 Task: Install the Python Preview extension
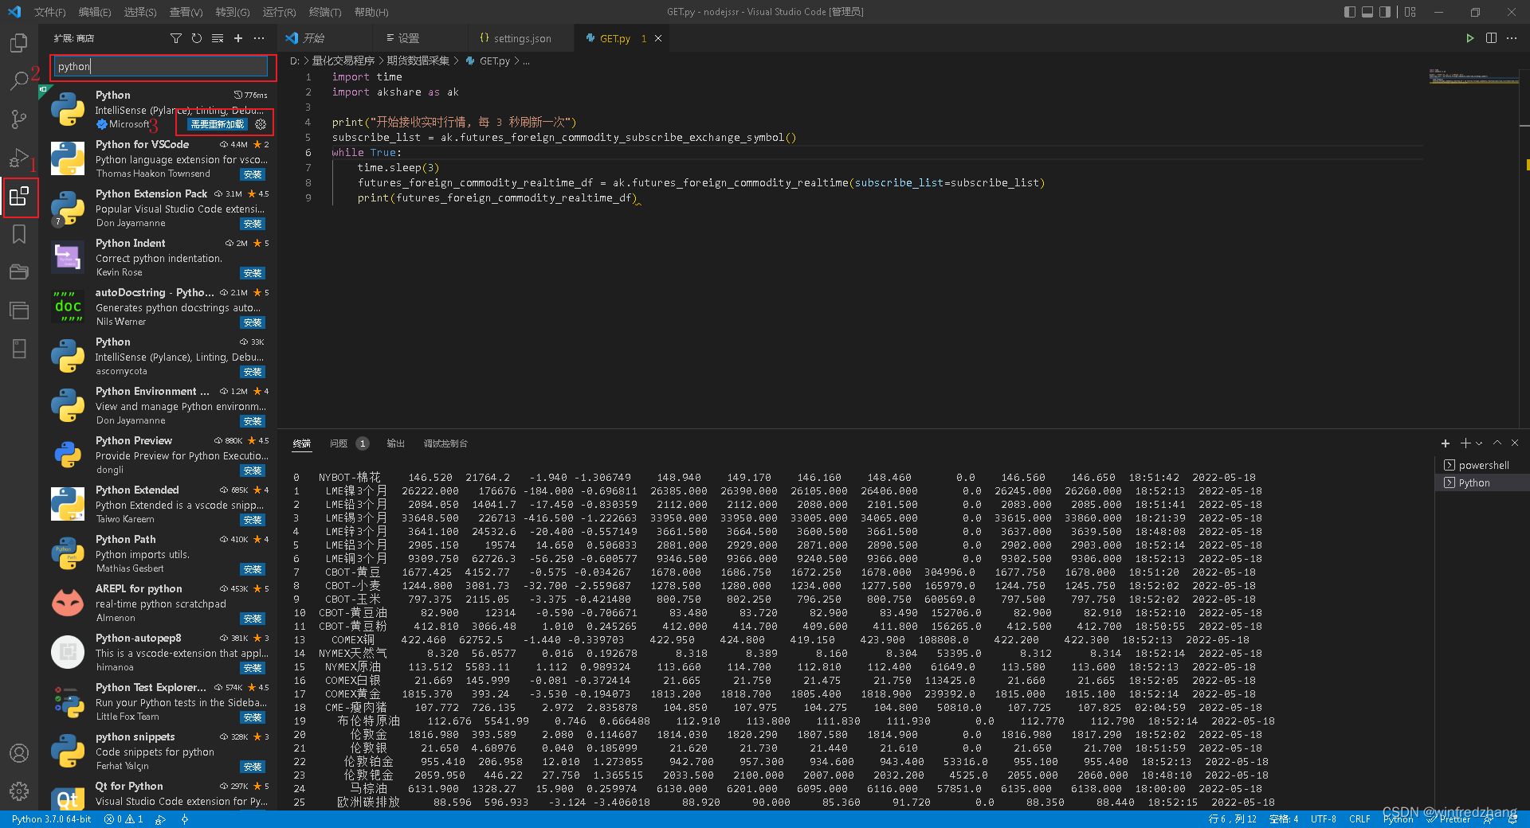click(253, 471)
